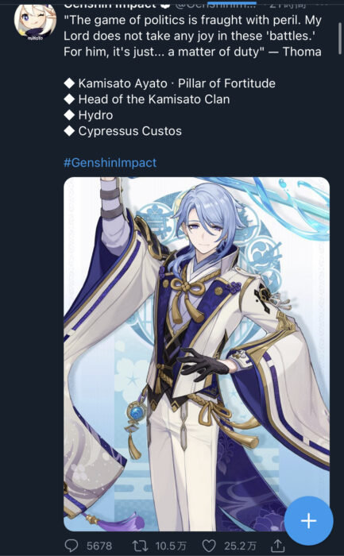This screenshot has height=556, width=344.
Task: Like the tweet with the heart icon
Action: pos(209,546)
